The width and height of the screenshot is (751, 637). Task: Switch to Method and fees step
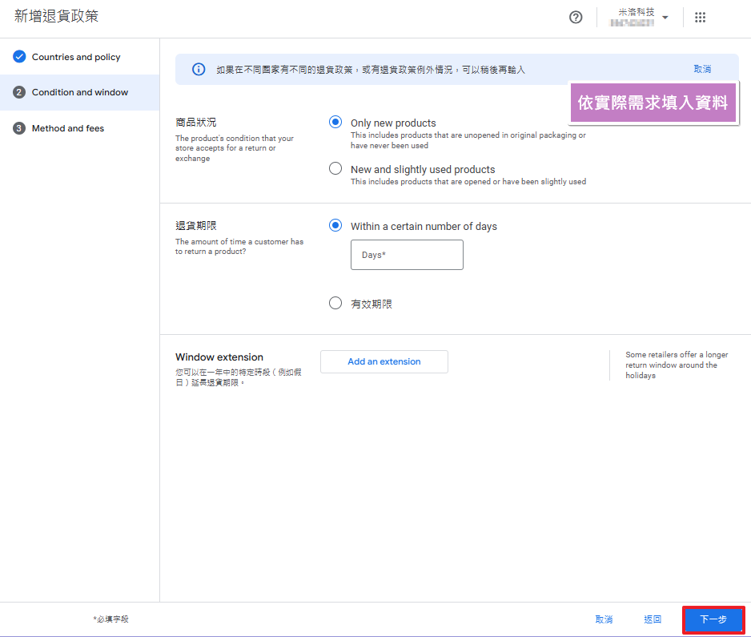click(68, 128)
